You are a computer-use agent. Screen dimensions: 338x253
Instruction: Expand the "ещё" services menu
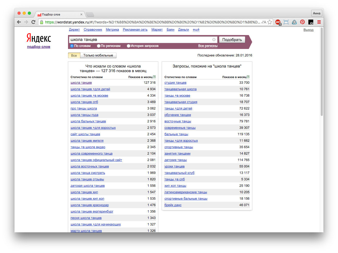(196, 30)
